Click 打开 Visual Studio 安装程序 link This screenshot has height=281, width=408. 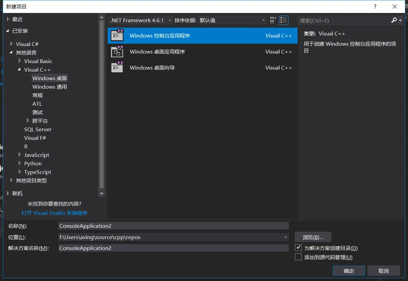pos(54,213)
